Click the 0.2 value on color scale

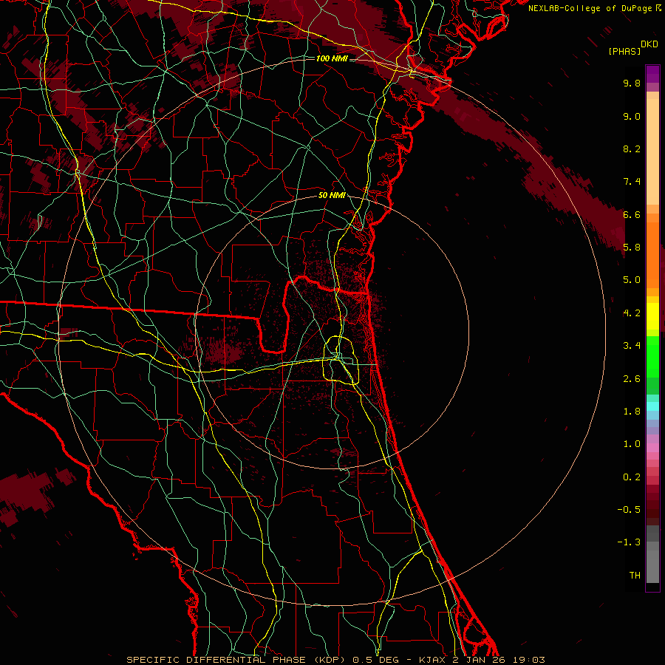(x=632, y=477)
